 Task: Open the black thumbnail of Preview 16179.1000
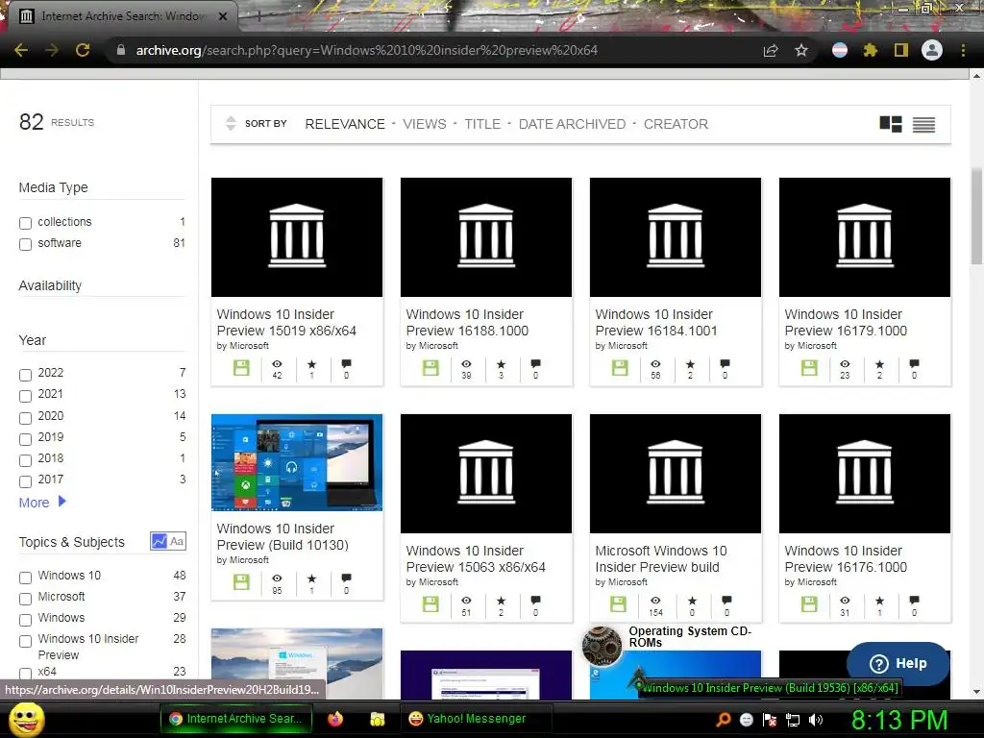(865, 237)
